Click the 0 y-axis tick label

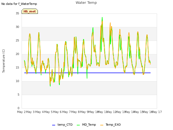coord(18,108)
